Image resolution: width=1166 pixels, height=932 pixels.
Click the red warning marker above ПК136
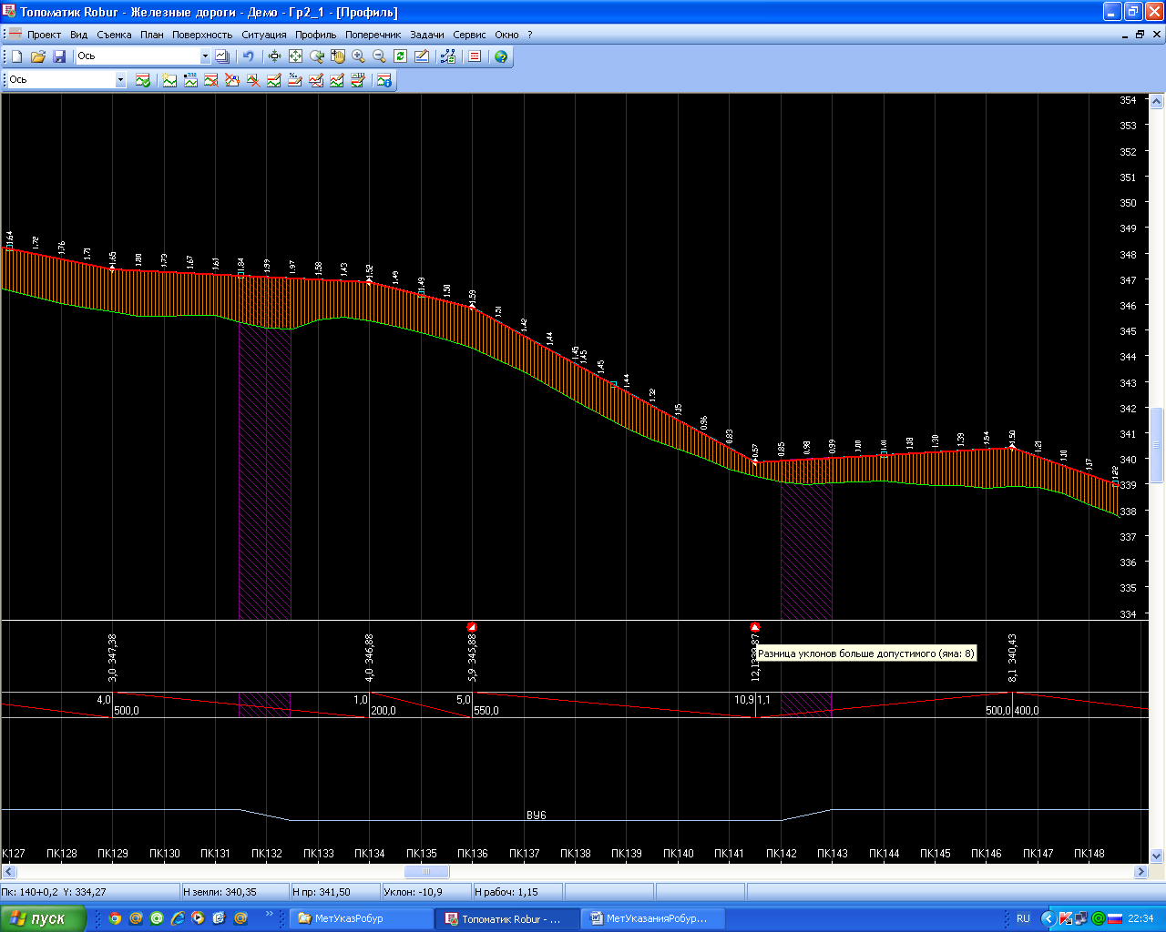point(472,627)
